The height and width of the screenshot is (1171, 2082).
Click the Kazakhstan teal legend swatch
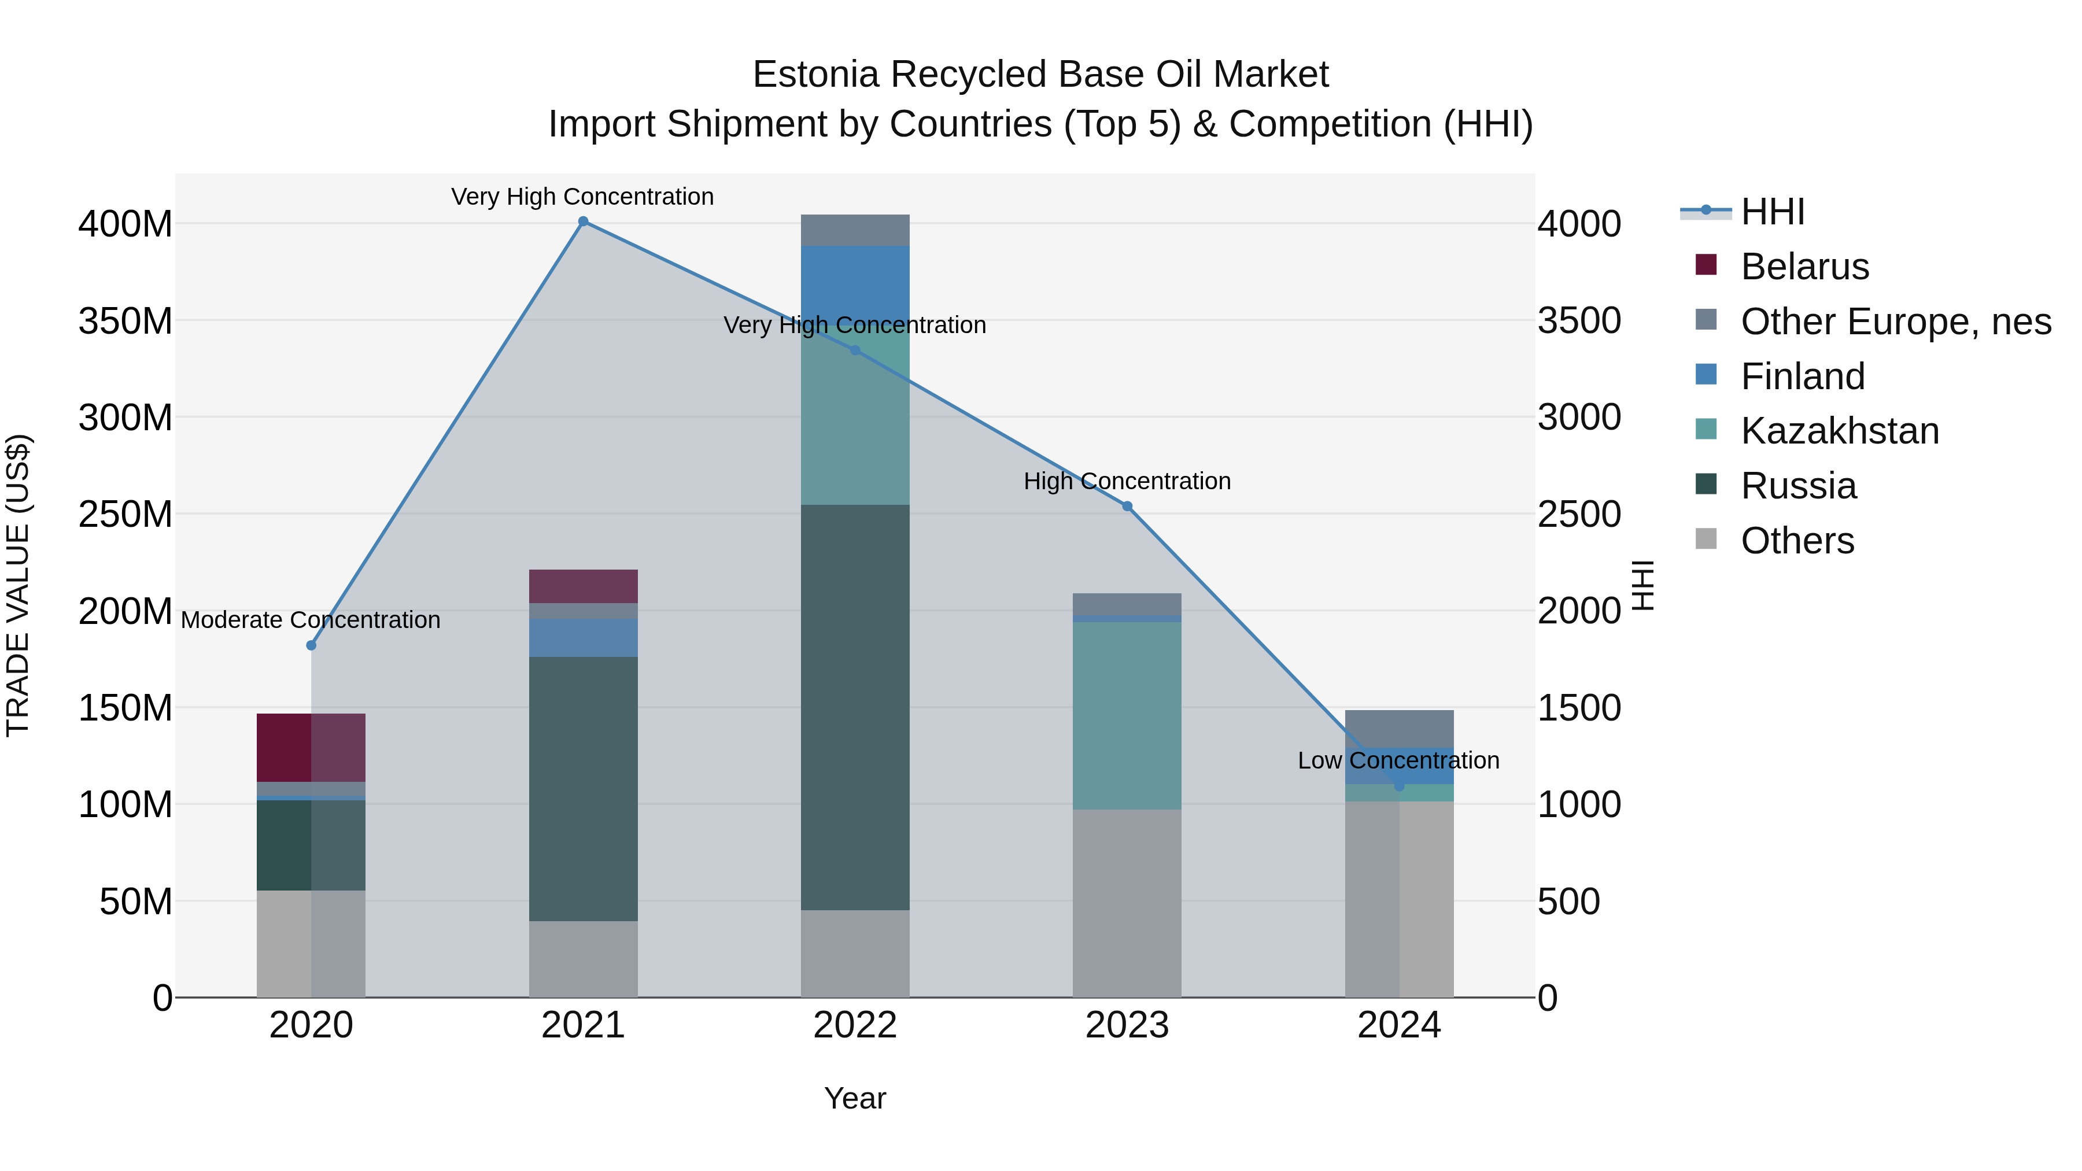[x=1706, y=429]
